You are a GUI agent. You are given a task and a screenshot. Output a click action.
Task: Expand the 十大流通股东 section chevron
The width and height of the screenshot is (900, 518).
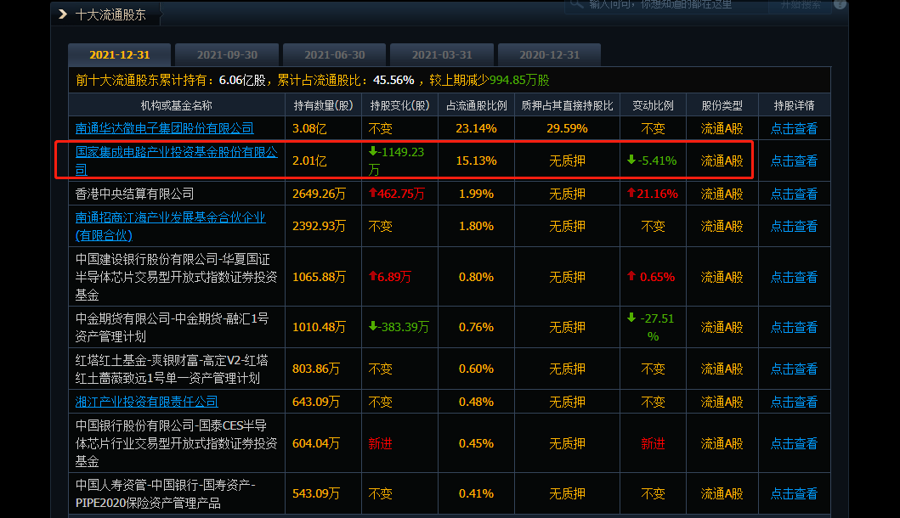63,14
